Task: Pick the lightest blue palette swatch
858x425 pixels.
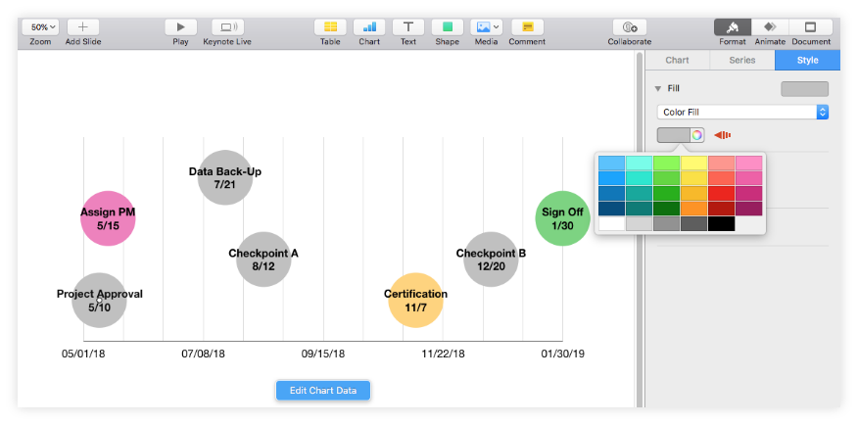Action: point(612,163)
